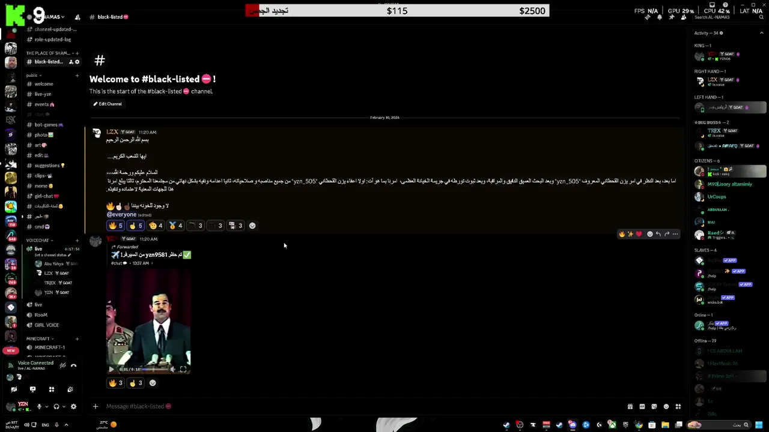Start an activity in voice panel
The width and height of the screenshot is (769, 432).
point(52,389)
